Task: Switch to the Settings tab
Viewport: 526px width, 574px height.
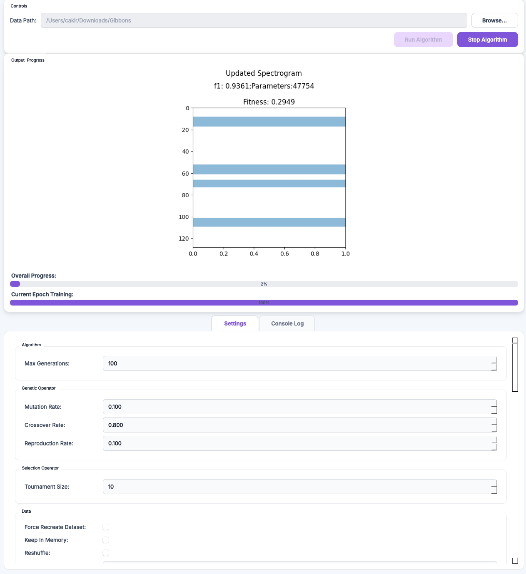Action: click(x=235, y=323)
